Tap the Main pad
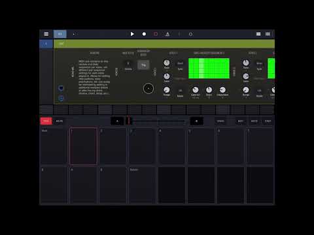314x235 pixels. click(x=54, y=146)
